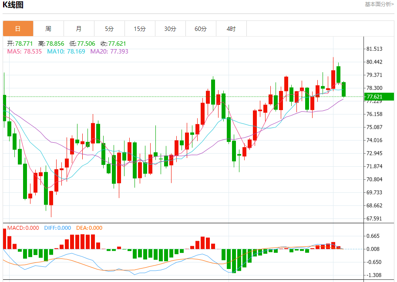Click the 71.874 price axis label
This screenshot has width=397, height=282.
374,166
